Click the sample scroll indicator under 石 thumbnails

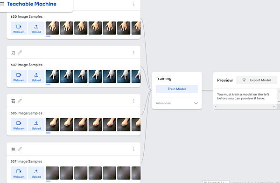[48, 133]
